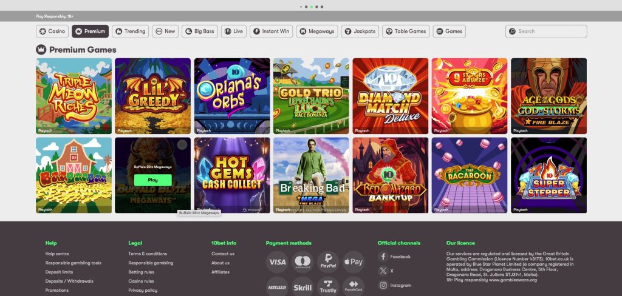Open Affiliates link
The width and height of the screenshot is (622, 296).
tap(220, 272)
